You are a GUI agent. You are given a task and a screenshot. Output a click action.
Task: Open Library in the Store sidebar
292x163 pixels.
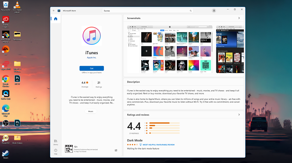point(56,142)
